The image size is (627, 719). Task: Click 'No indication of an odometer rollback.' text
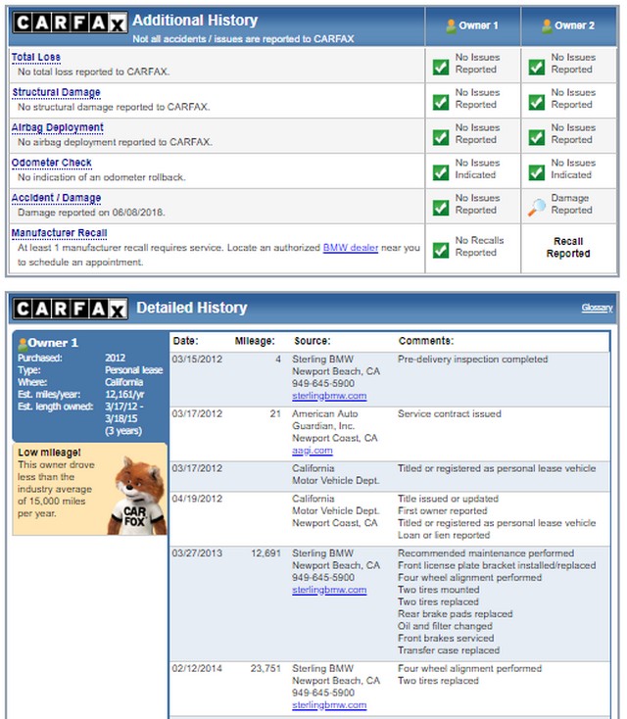pyautogui.click(x=102, y=177)
